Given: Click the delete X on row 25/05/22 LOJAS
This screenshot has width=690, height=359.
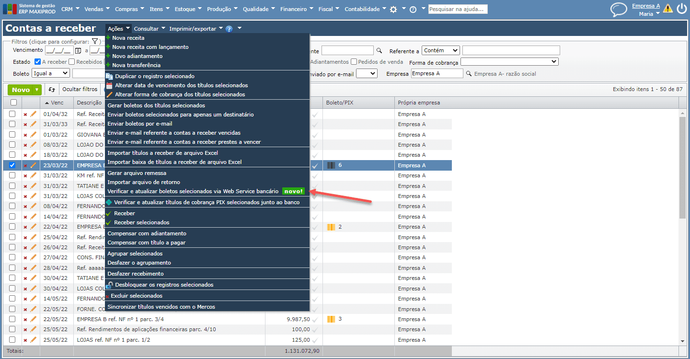Looking at the screenshot, I should point(25,340).
